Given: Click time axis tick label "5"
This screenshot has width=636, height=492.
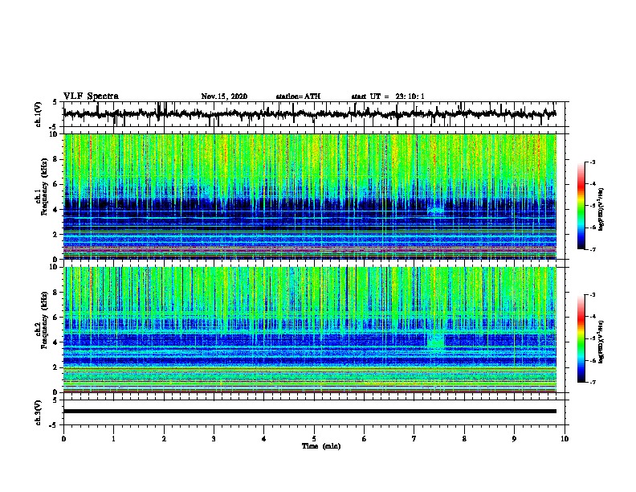Looking at the screenshot, I should click(314, 439).
